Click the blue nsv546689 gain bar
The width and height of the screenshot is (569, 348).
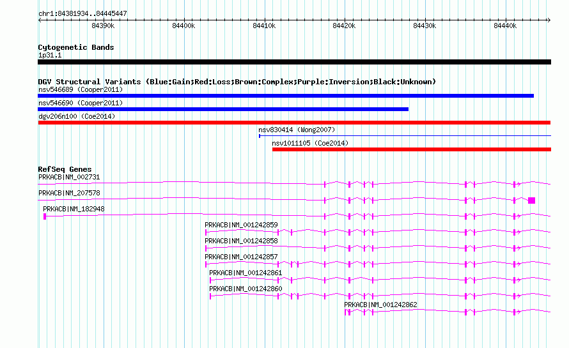pyautogui.click(x=286, y=96)
